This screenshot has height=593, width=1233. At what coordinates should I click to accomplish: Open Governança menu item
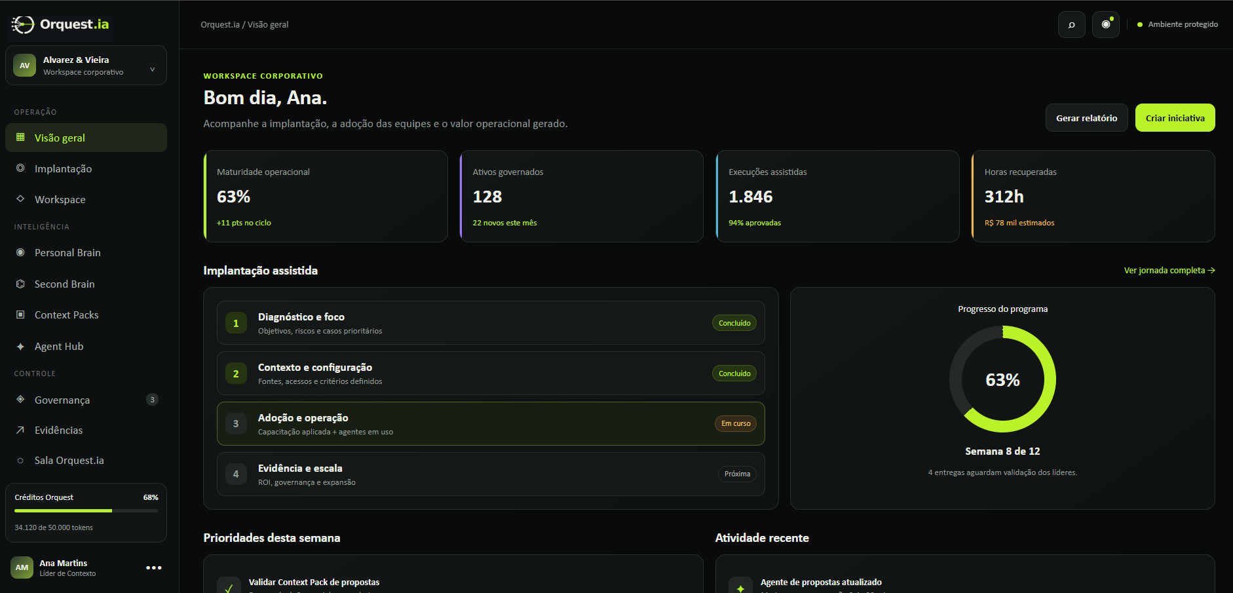pos(86,400)
